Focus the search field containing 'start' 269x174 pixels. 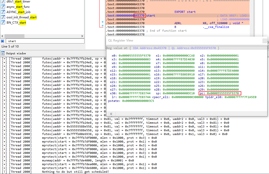(45, 41)
